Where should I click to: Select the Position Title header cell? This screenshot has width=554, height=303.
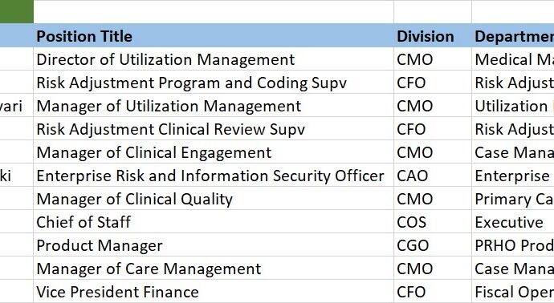click(214, 35)
